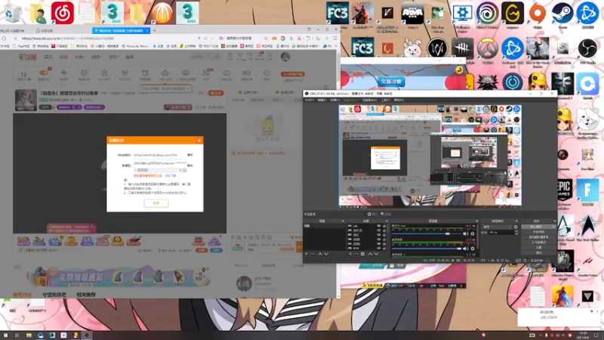Select the active blue browser tab
This screenshot has height=340, width=604.
tap(121, 30)
